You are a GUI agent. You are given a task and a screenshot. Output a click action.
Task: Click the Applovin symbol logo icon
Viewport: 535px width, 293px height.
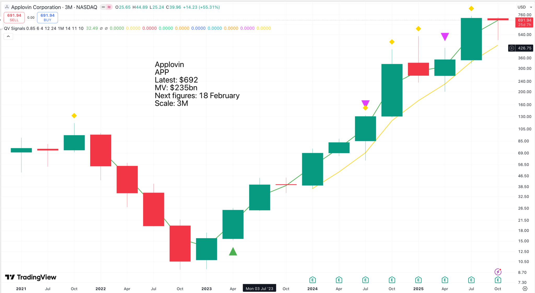pos(7,7)
